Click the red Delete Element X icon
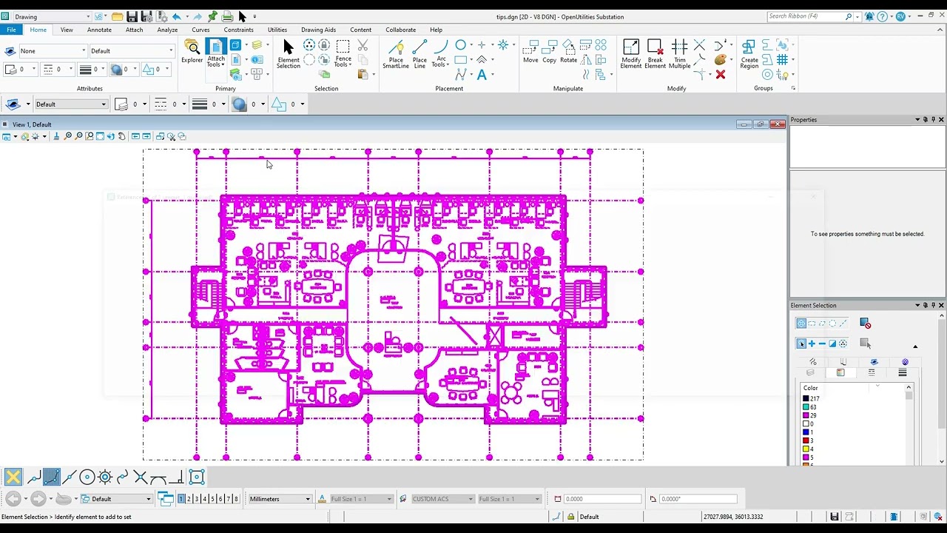The width and height of the screenshot is (947, 533). tap(721, 75)
